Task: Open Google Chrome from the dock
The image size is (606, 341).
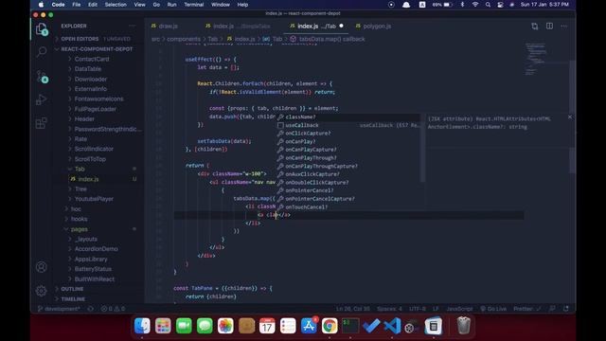Action: tap(330, 326)
